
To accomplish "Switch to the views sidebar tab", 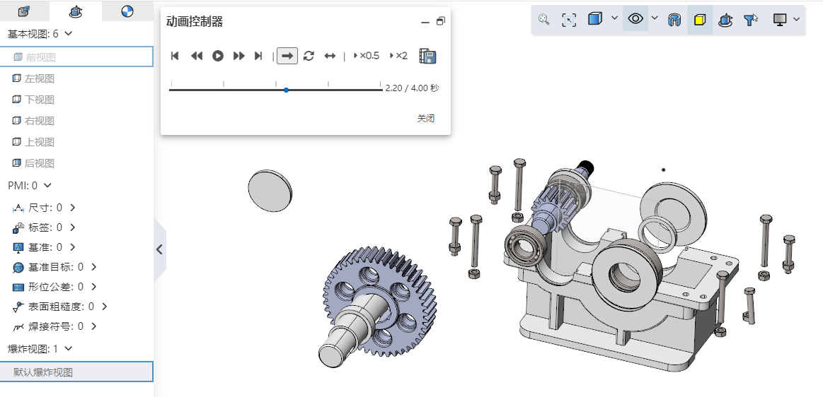I will [76, 11].
